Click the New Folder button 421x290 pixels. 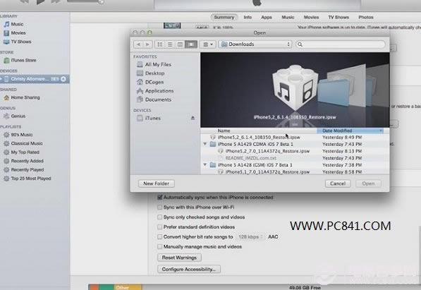157,183
